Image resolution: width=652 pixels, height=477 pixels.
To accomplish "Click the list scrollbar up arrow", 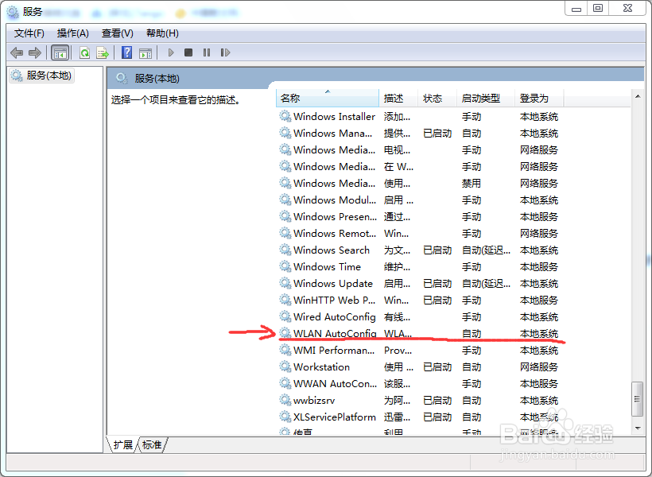I will pos(638,96).
